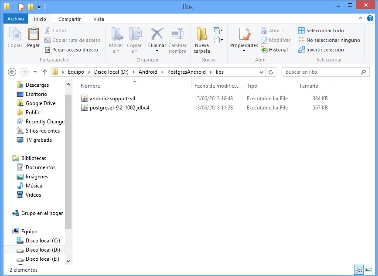Switch to details view in status bar
The width and height of the screenshot is (378, 276).
[x=359, y=270]
